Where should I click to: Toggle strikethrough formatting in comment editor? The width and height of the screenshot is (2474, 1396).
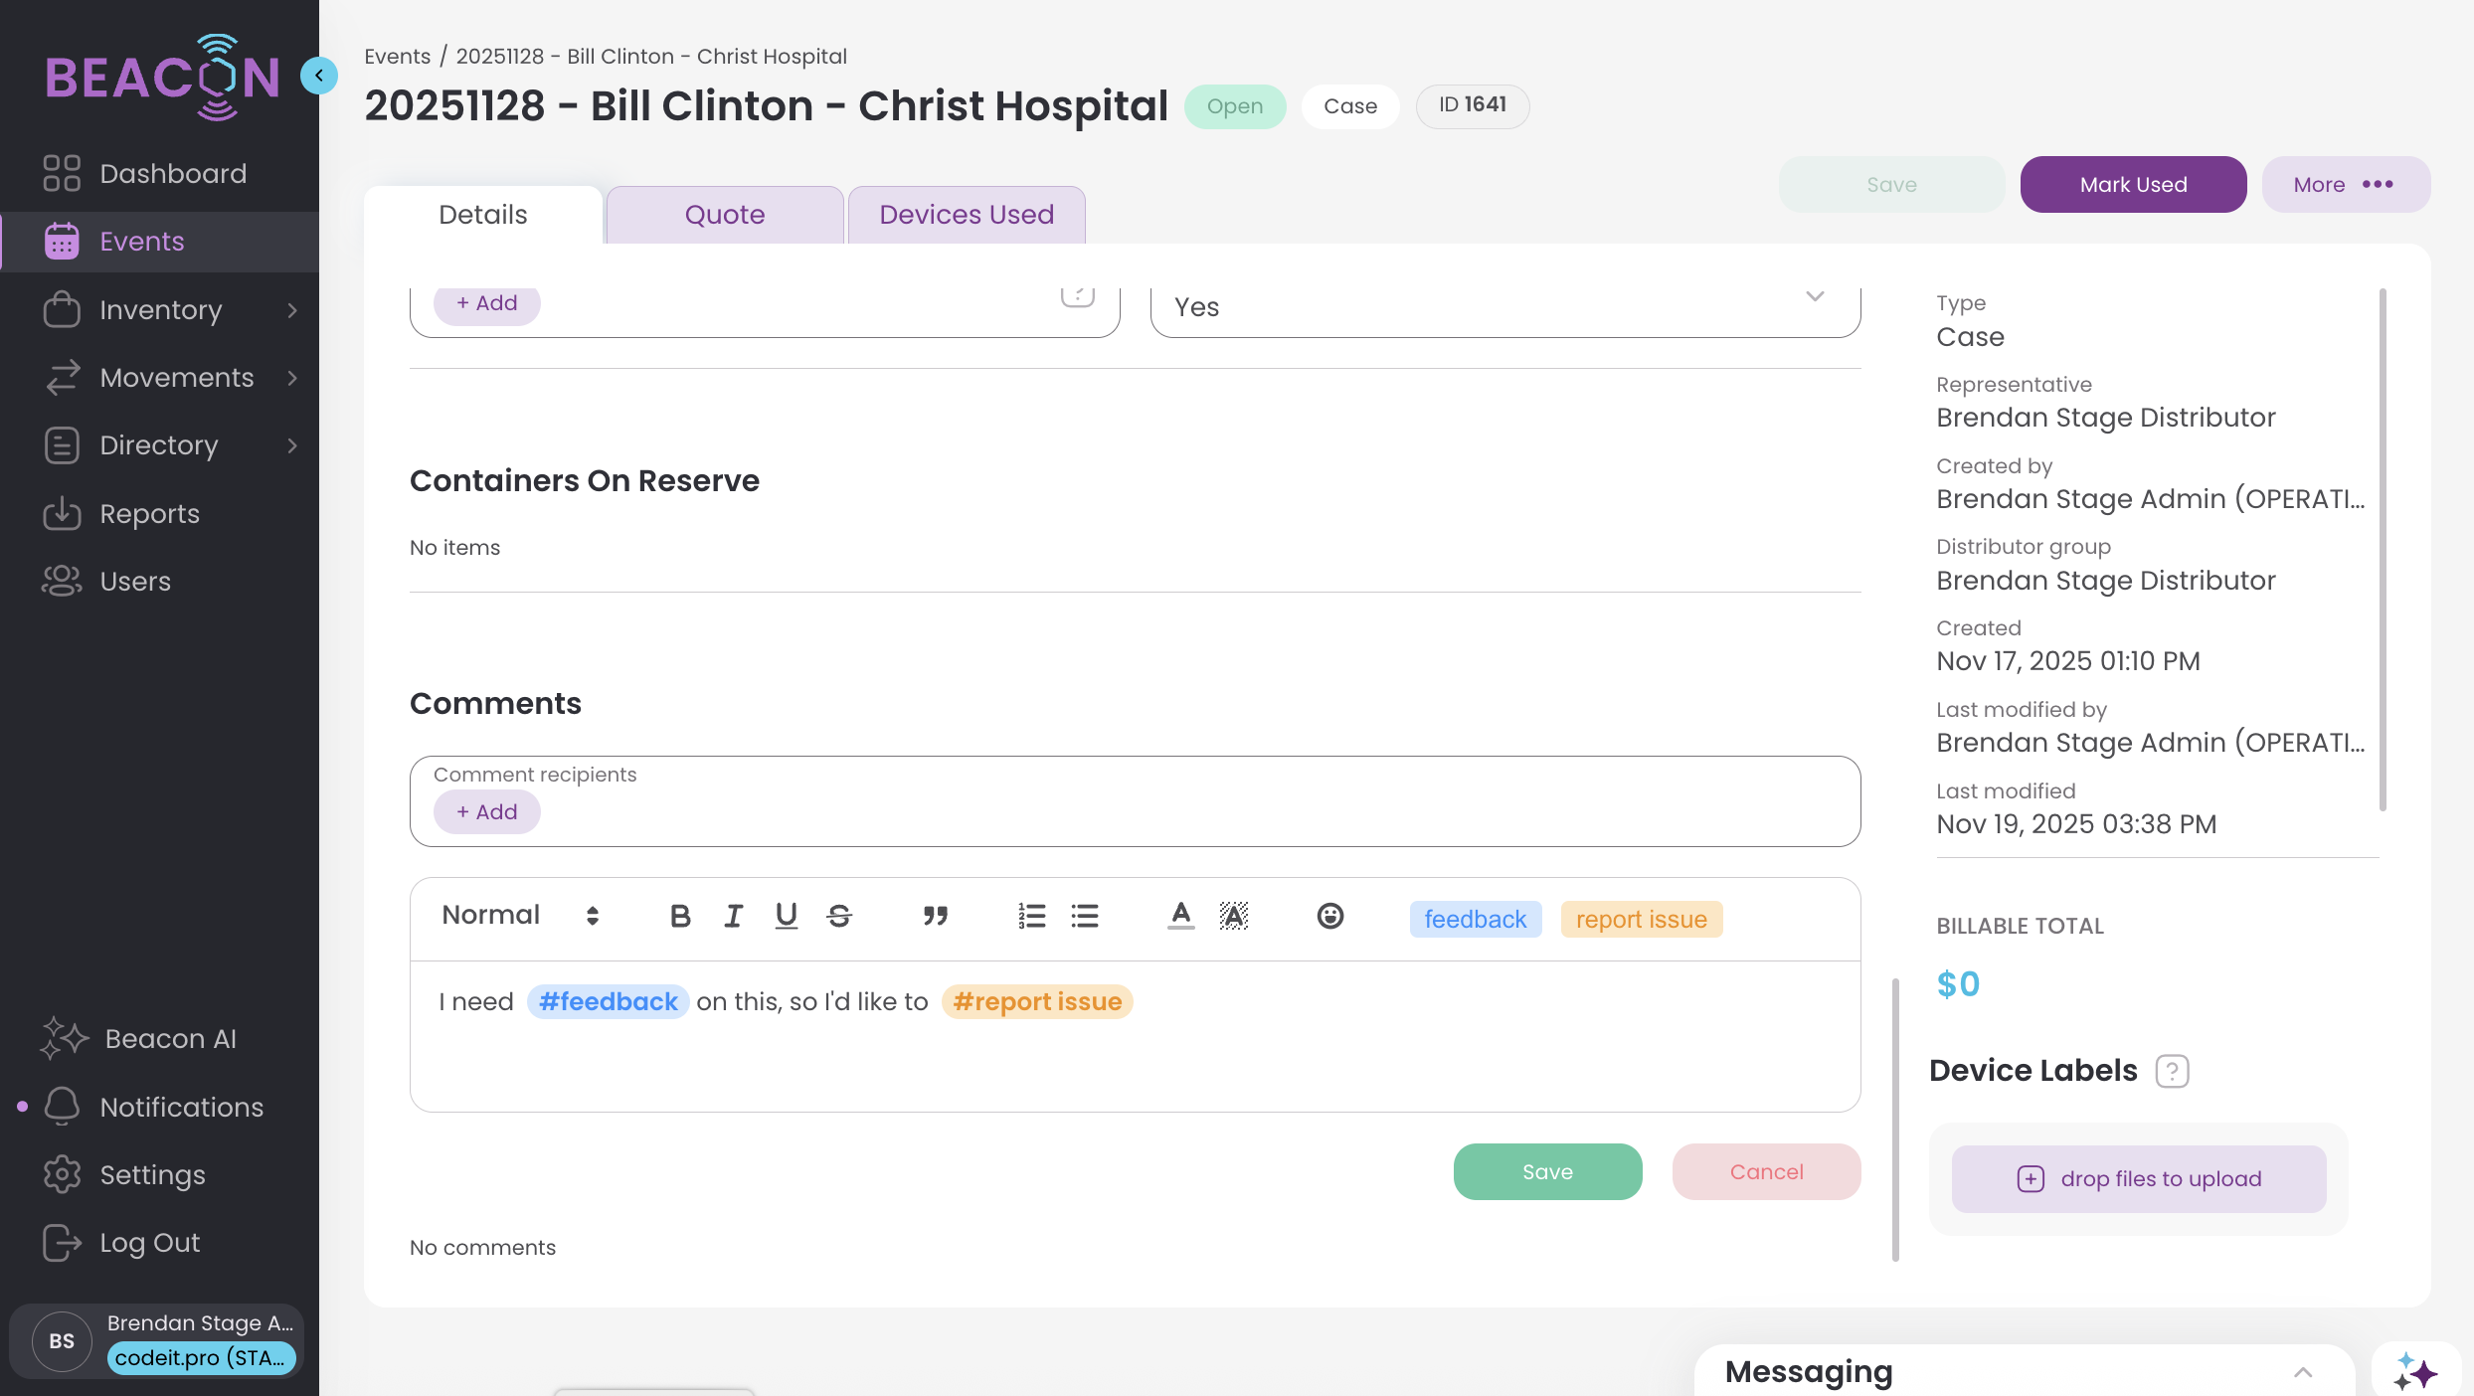pyautogui.click(x=839, y=916)
